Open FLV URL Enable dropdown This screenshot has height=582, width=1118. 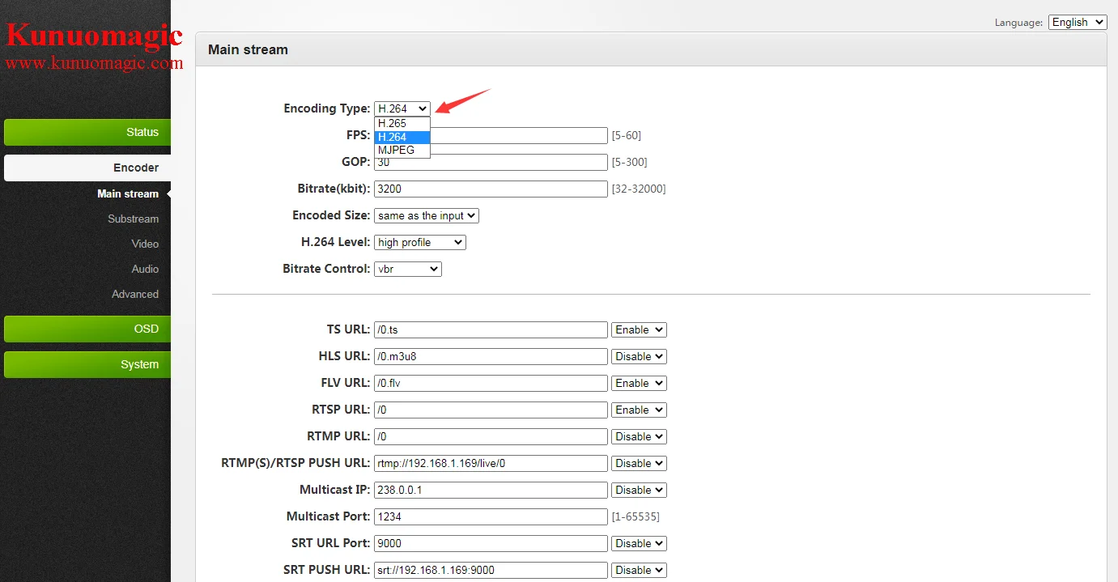pos(639,383)
